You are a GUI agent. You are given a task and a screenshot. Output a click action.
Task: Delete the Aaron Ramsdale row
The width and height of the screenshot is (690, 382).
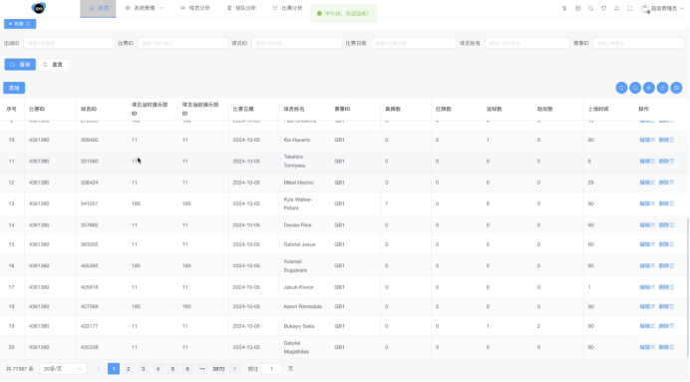pyautogui.click(x=666, y=306)
